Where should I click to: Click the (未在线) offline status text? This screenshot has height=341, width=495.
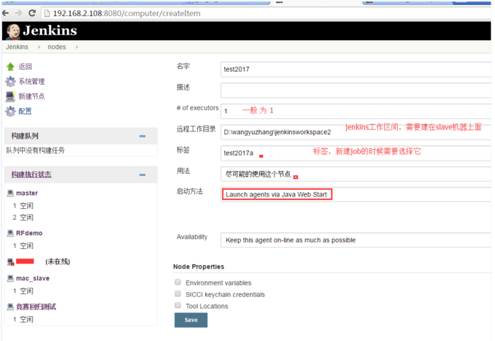point(58,261)
